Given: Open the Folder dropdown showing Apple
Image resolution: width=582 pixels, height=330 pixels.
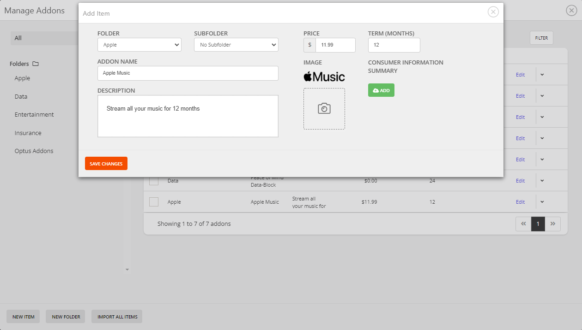Looking at the screenshot, I should pyautogui.click(x=139, y=45).
